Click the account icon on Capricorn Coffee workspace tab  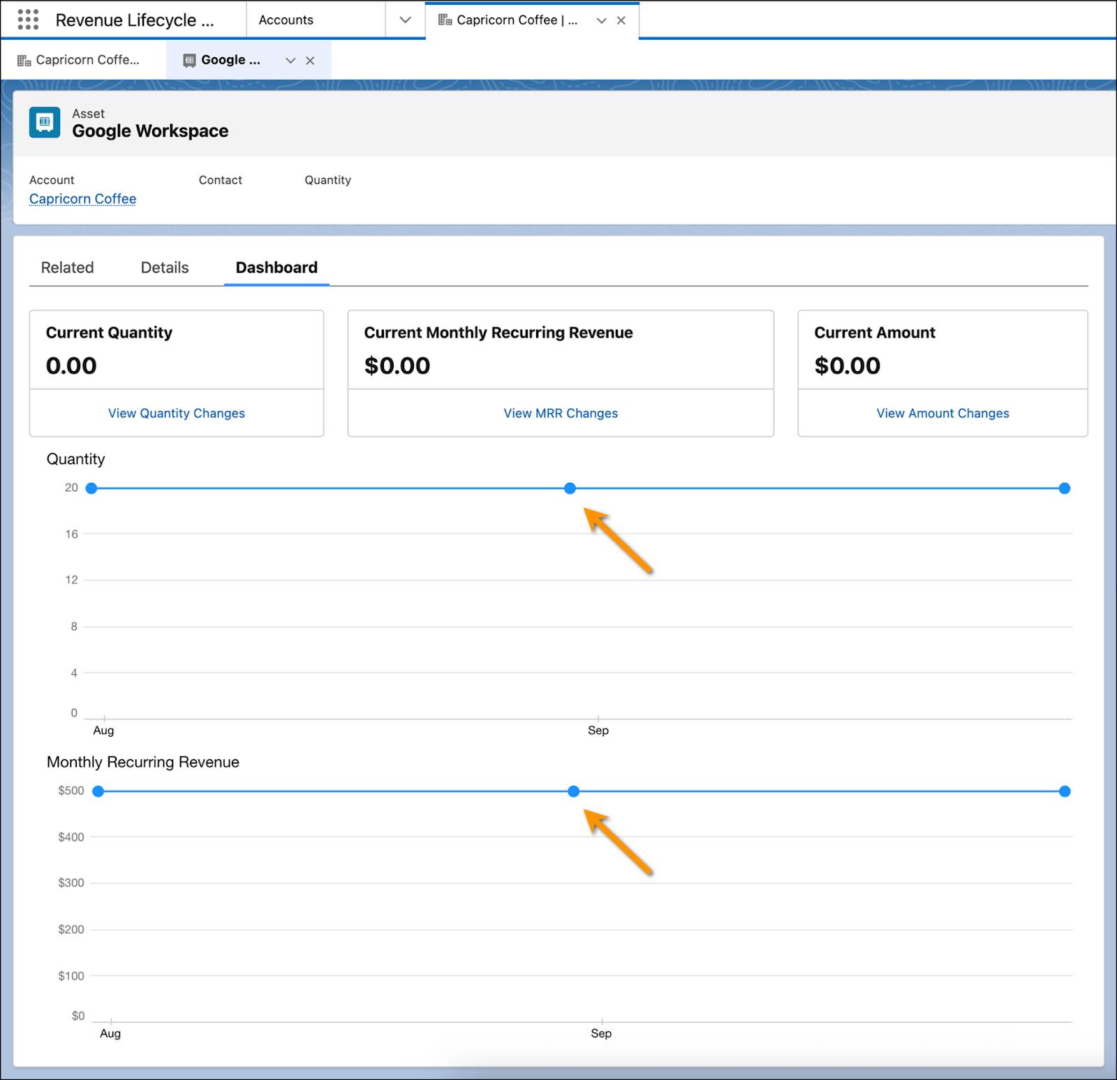click(x=445, y=20)
